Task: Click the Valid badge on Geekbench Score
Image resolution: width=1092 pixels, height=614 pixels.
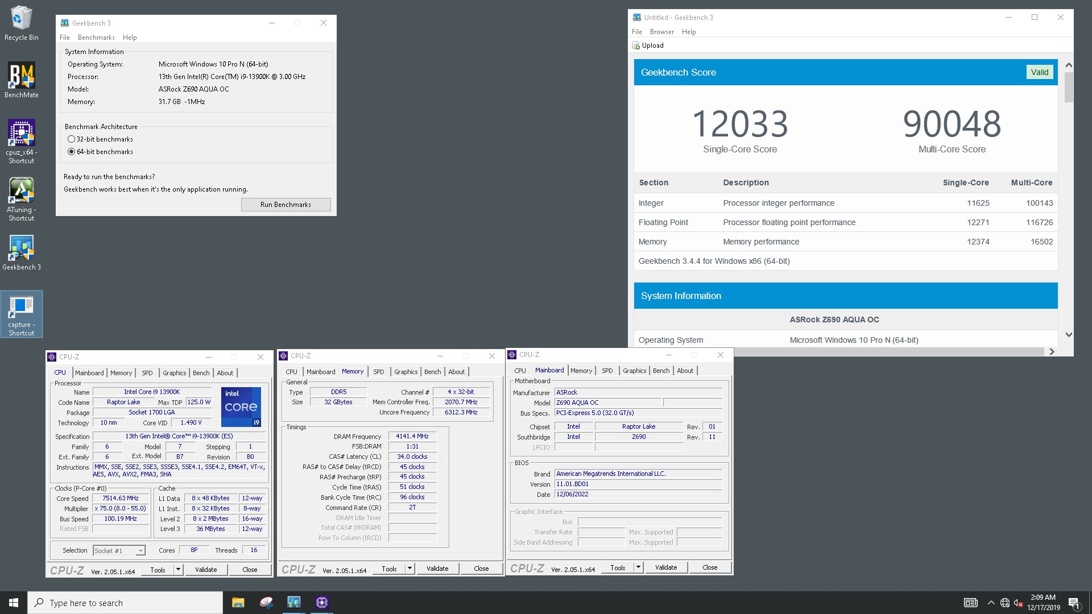Action: point(1040,72)
